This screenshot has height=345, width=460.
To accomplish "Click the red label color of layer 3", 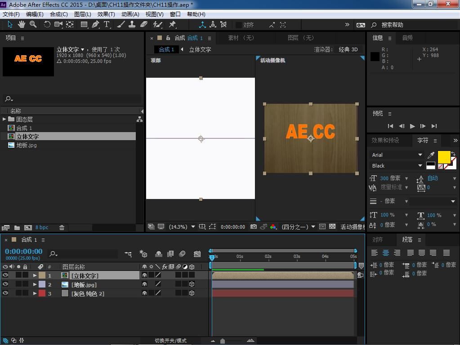I will point(42,293).
